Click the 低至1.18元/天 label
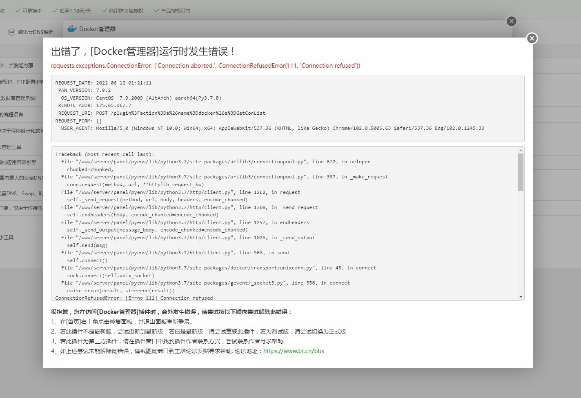The image size is (581, 398). [72, 11]
